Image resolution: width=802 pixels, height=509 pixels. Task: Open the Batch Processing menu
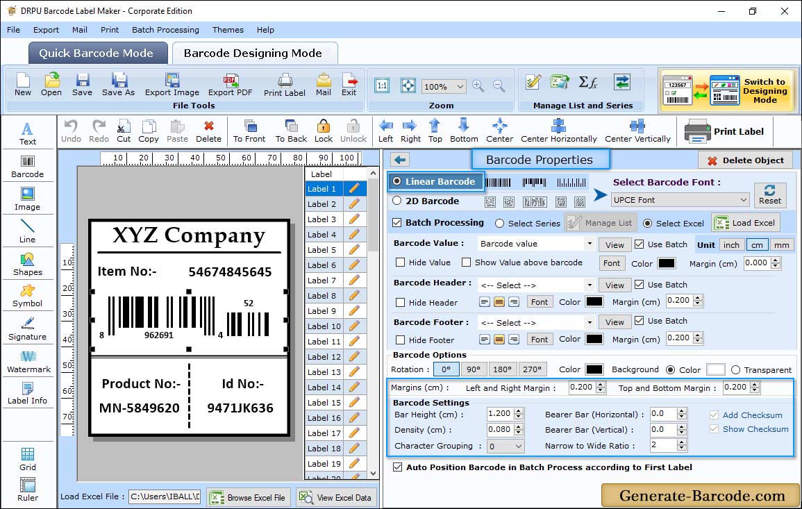pos(165,30)
